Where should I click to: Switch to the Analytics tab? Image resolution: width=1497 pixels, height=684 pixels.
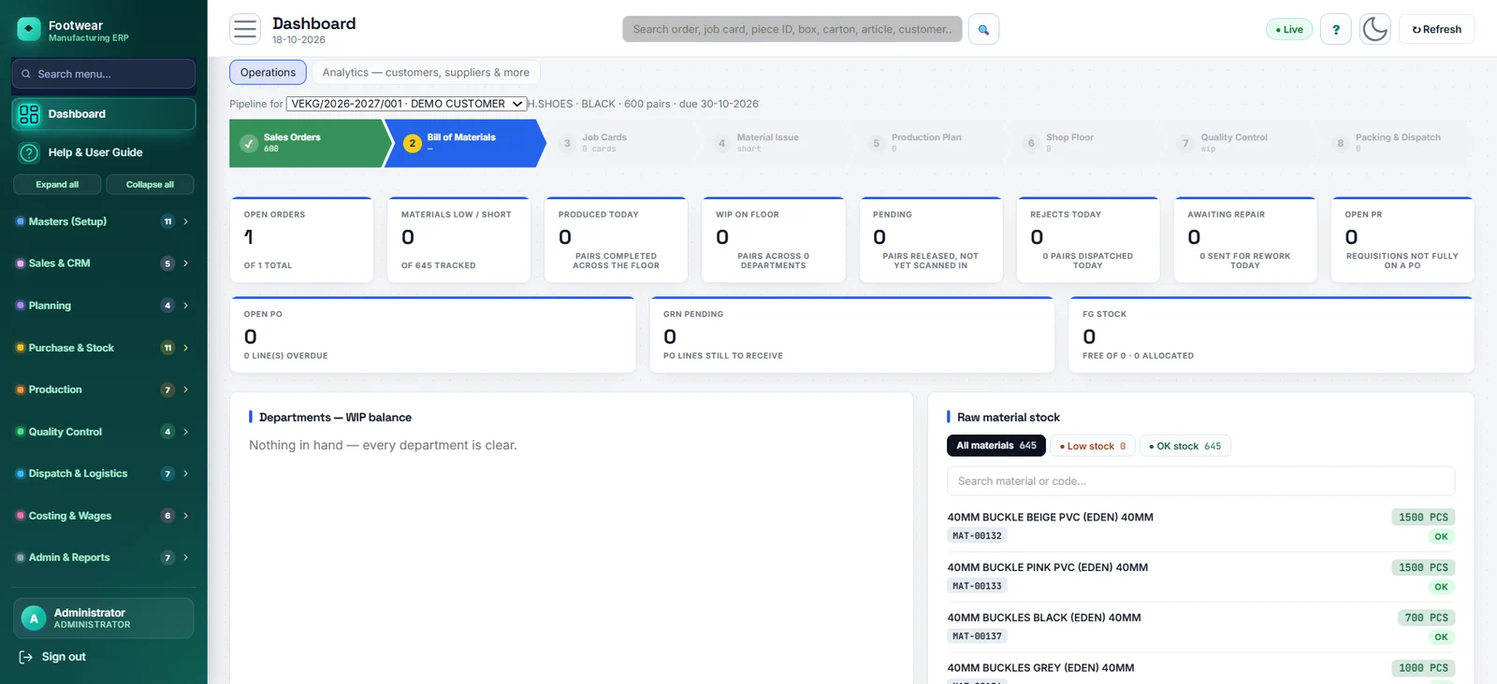(426, 72)
